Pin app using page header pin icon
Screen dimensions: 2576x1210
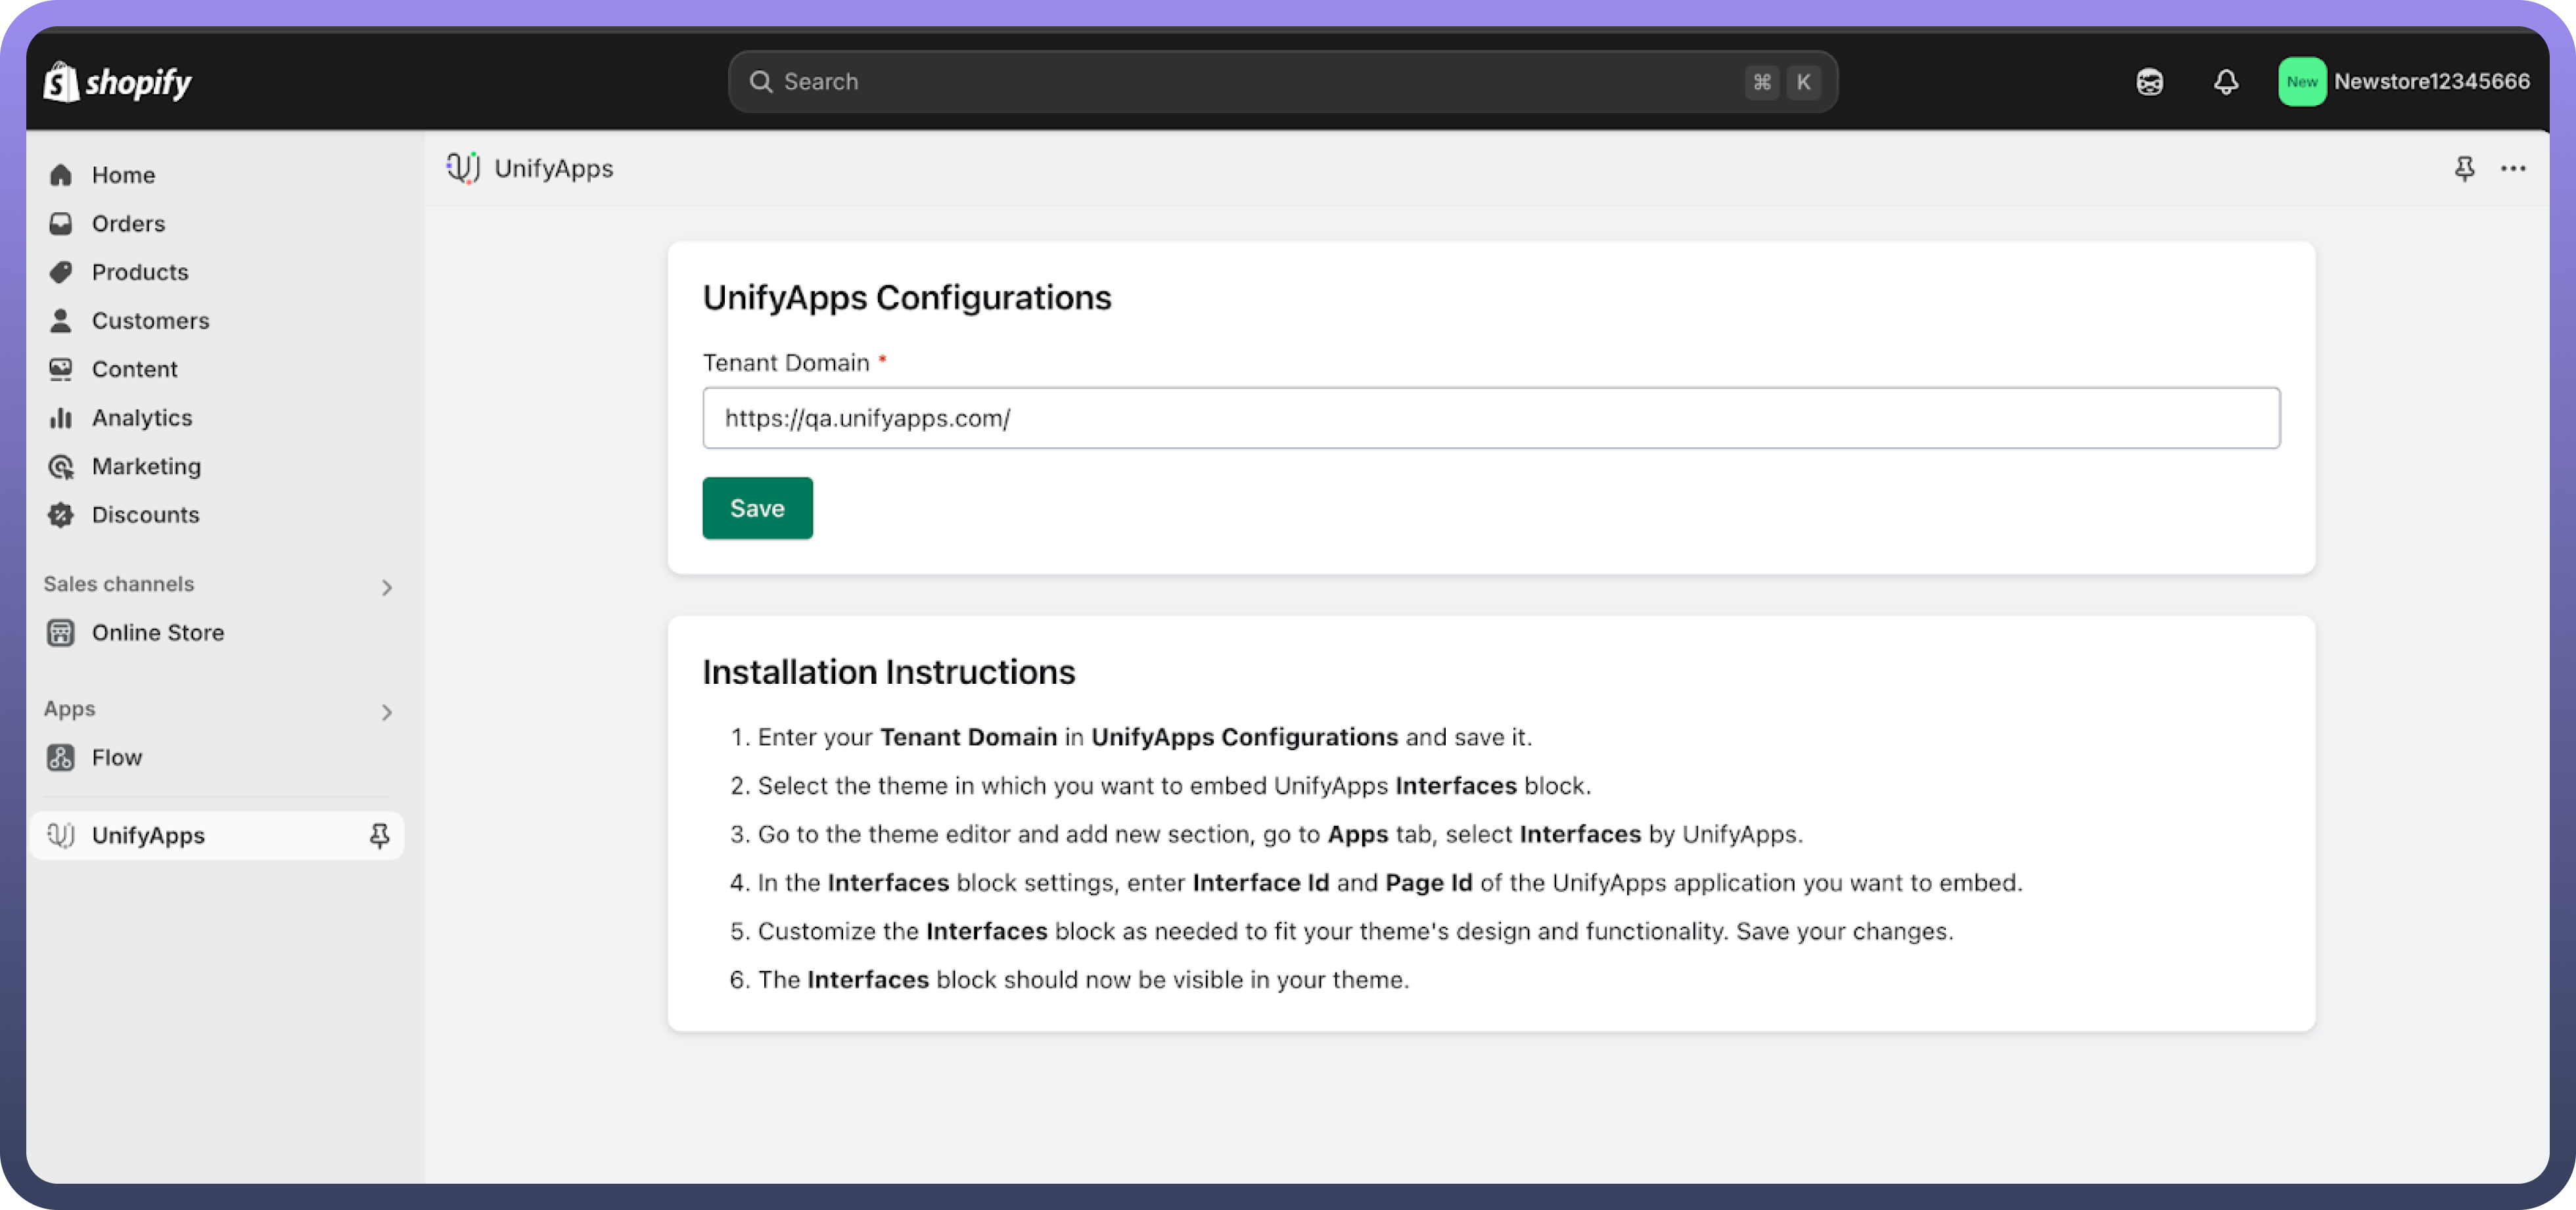[x=2464, y=169]
